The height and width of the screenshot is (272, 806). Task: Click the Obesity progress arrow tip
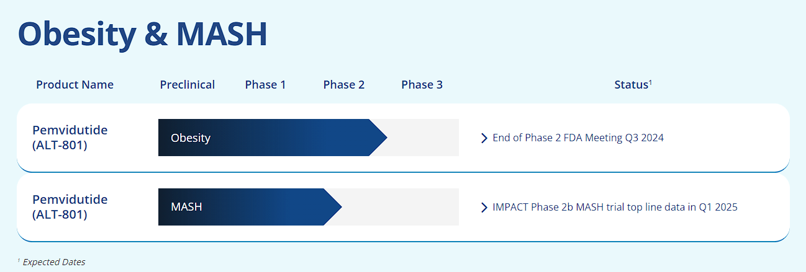click(379, 138)
